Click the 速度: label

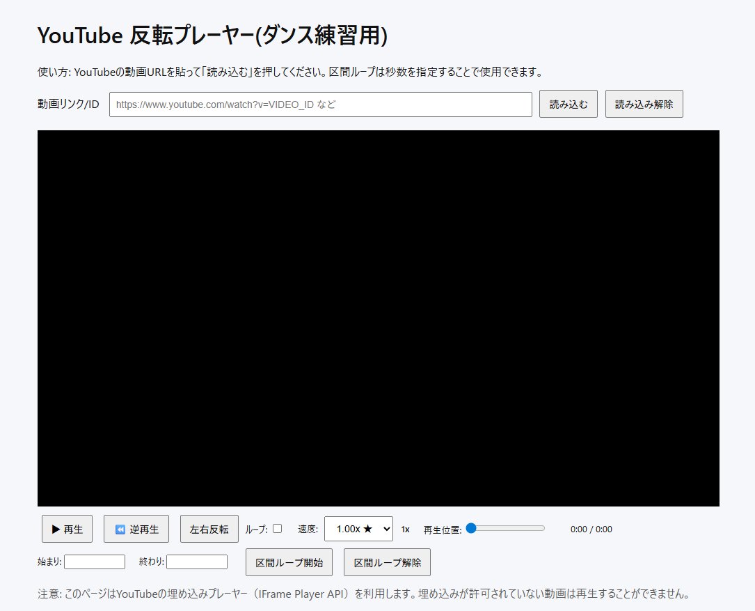(x=308, y=529)
